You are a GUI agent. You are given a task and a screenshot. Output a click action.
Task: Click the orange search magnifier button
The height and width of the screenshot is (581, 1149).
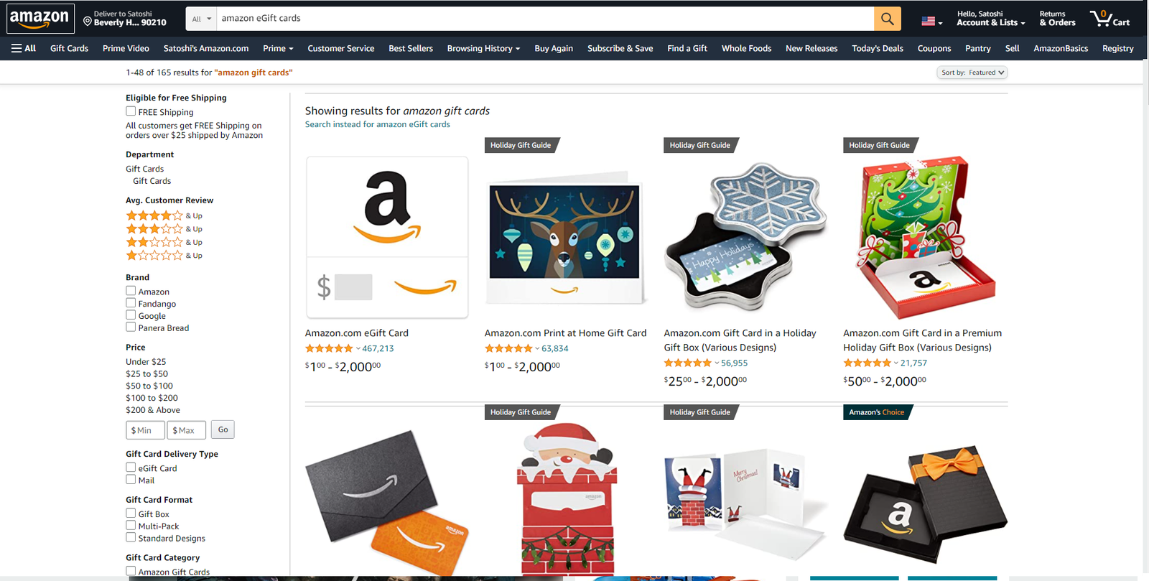[x=888, y=19]
